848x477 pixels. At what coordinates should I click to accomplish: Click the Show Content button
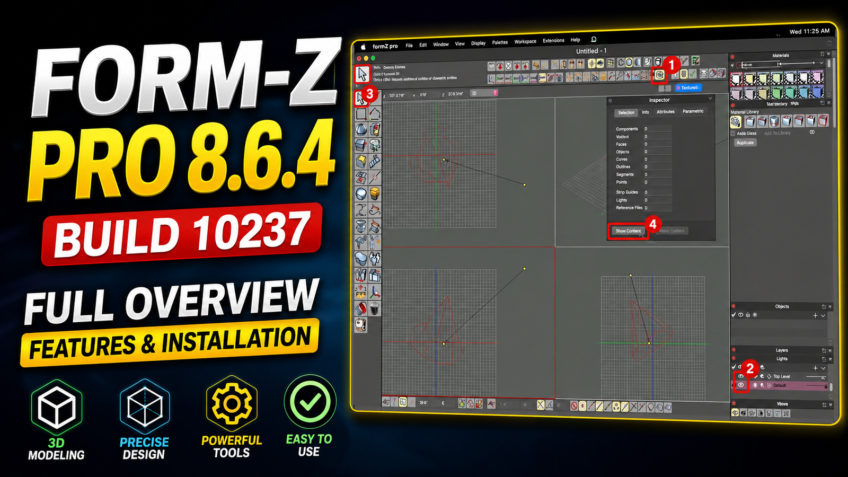(628, 231)
